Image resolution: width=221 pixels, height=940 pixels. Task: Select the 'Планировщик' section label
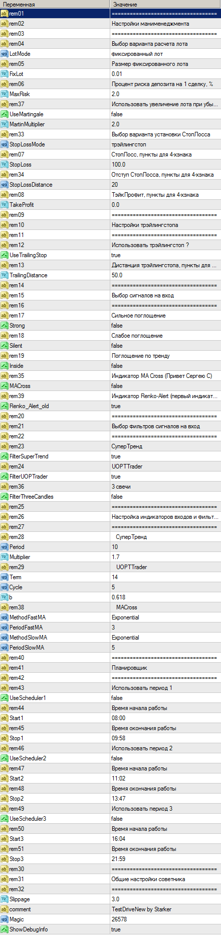coord(129,668)
